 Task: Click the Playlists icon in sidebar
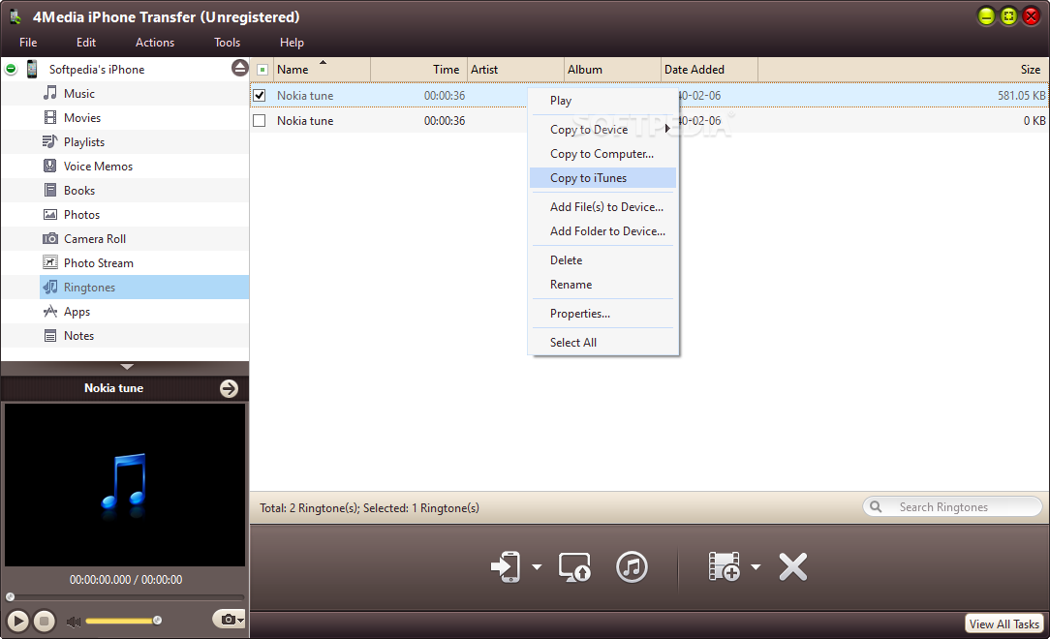[50, 142]
